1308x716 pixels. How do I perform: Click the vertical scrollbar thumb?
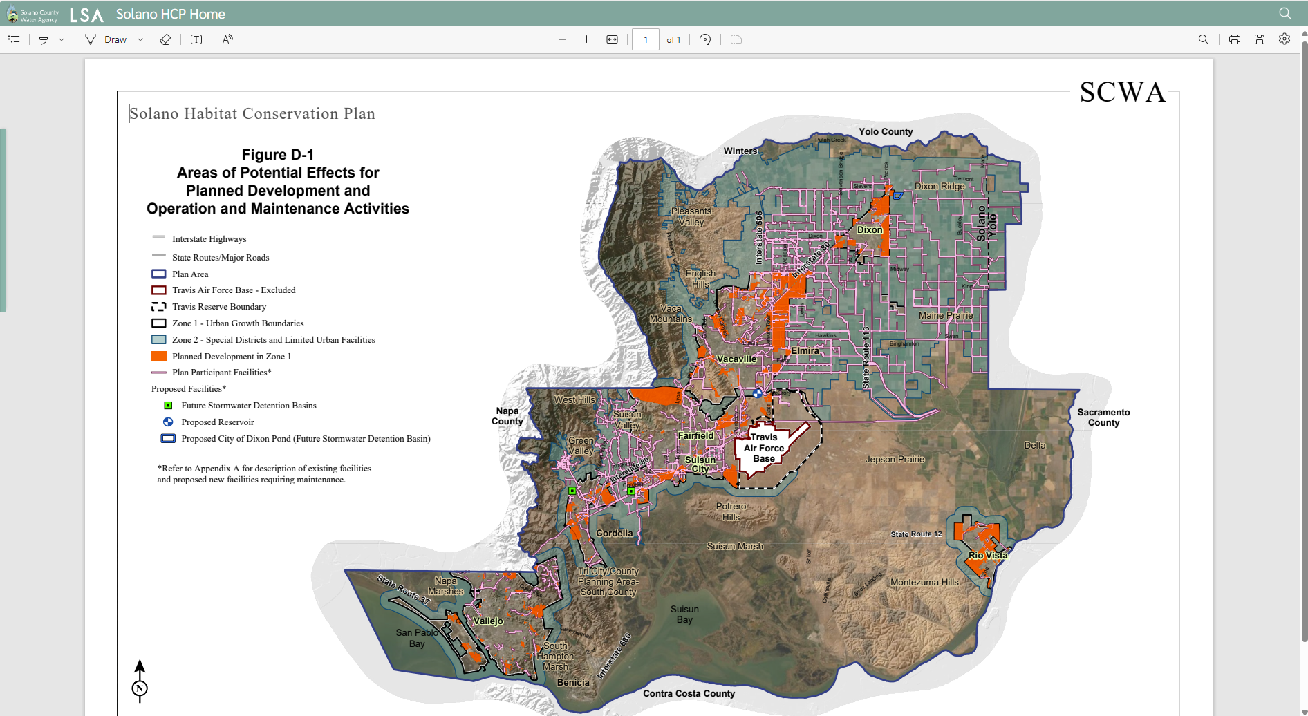point(1304,342)
